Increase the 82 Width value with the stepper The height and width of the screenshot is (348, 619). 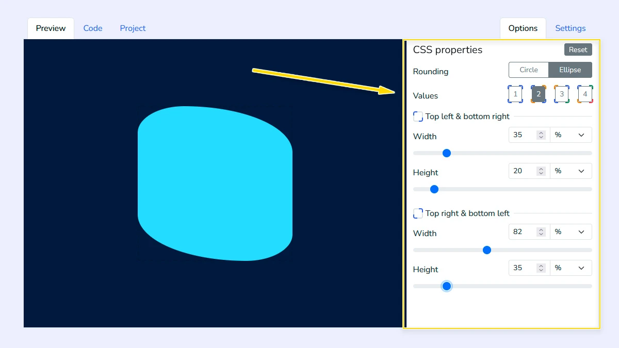tap(541, 229)
